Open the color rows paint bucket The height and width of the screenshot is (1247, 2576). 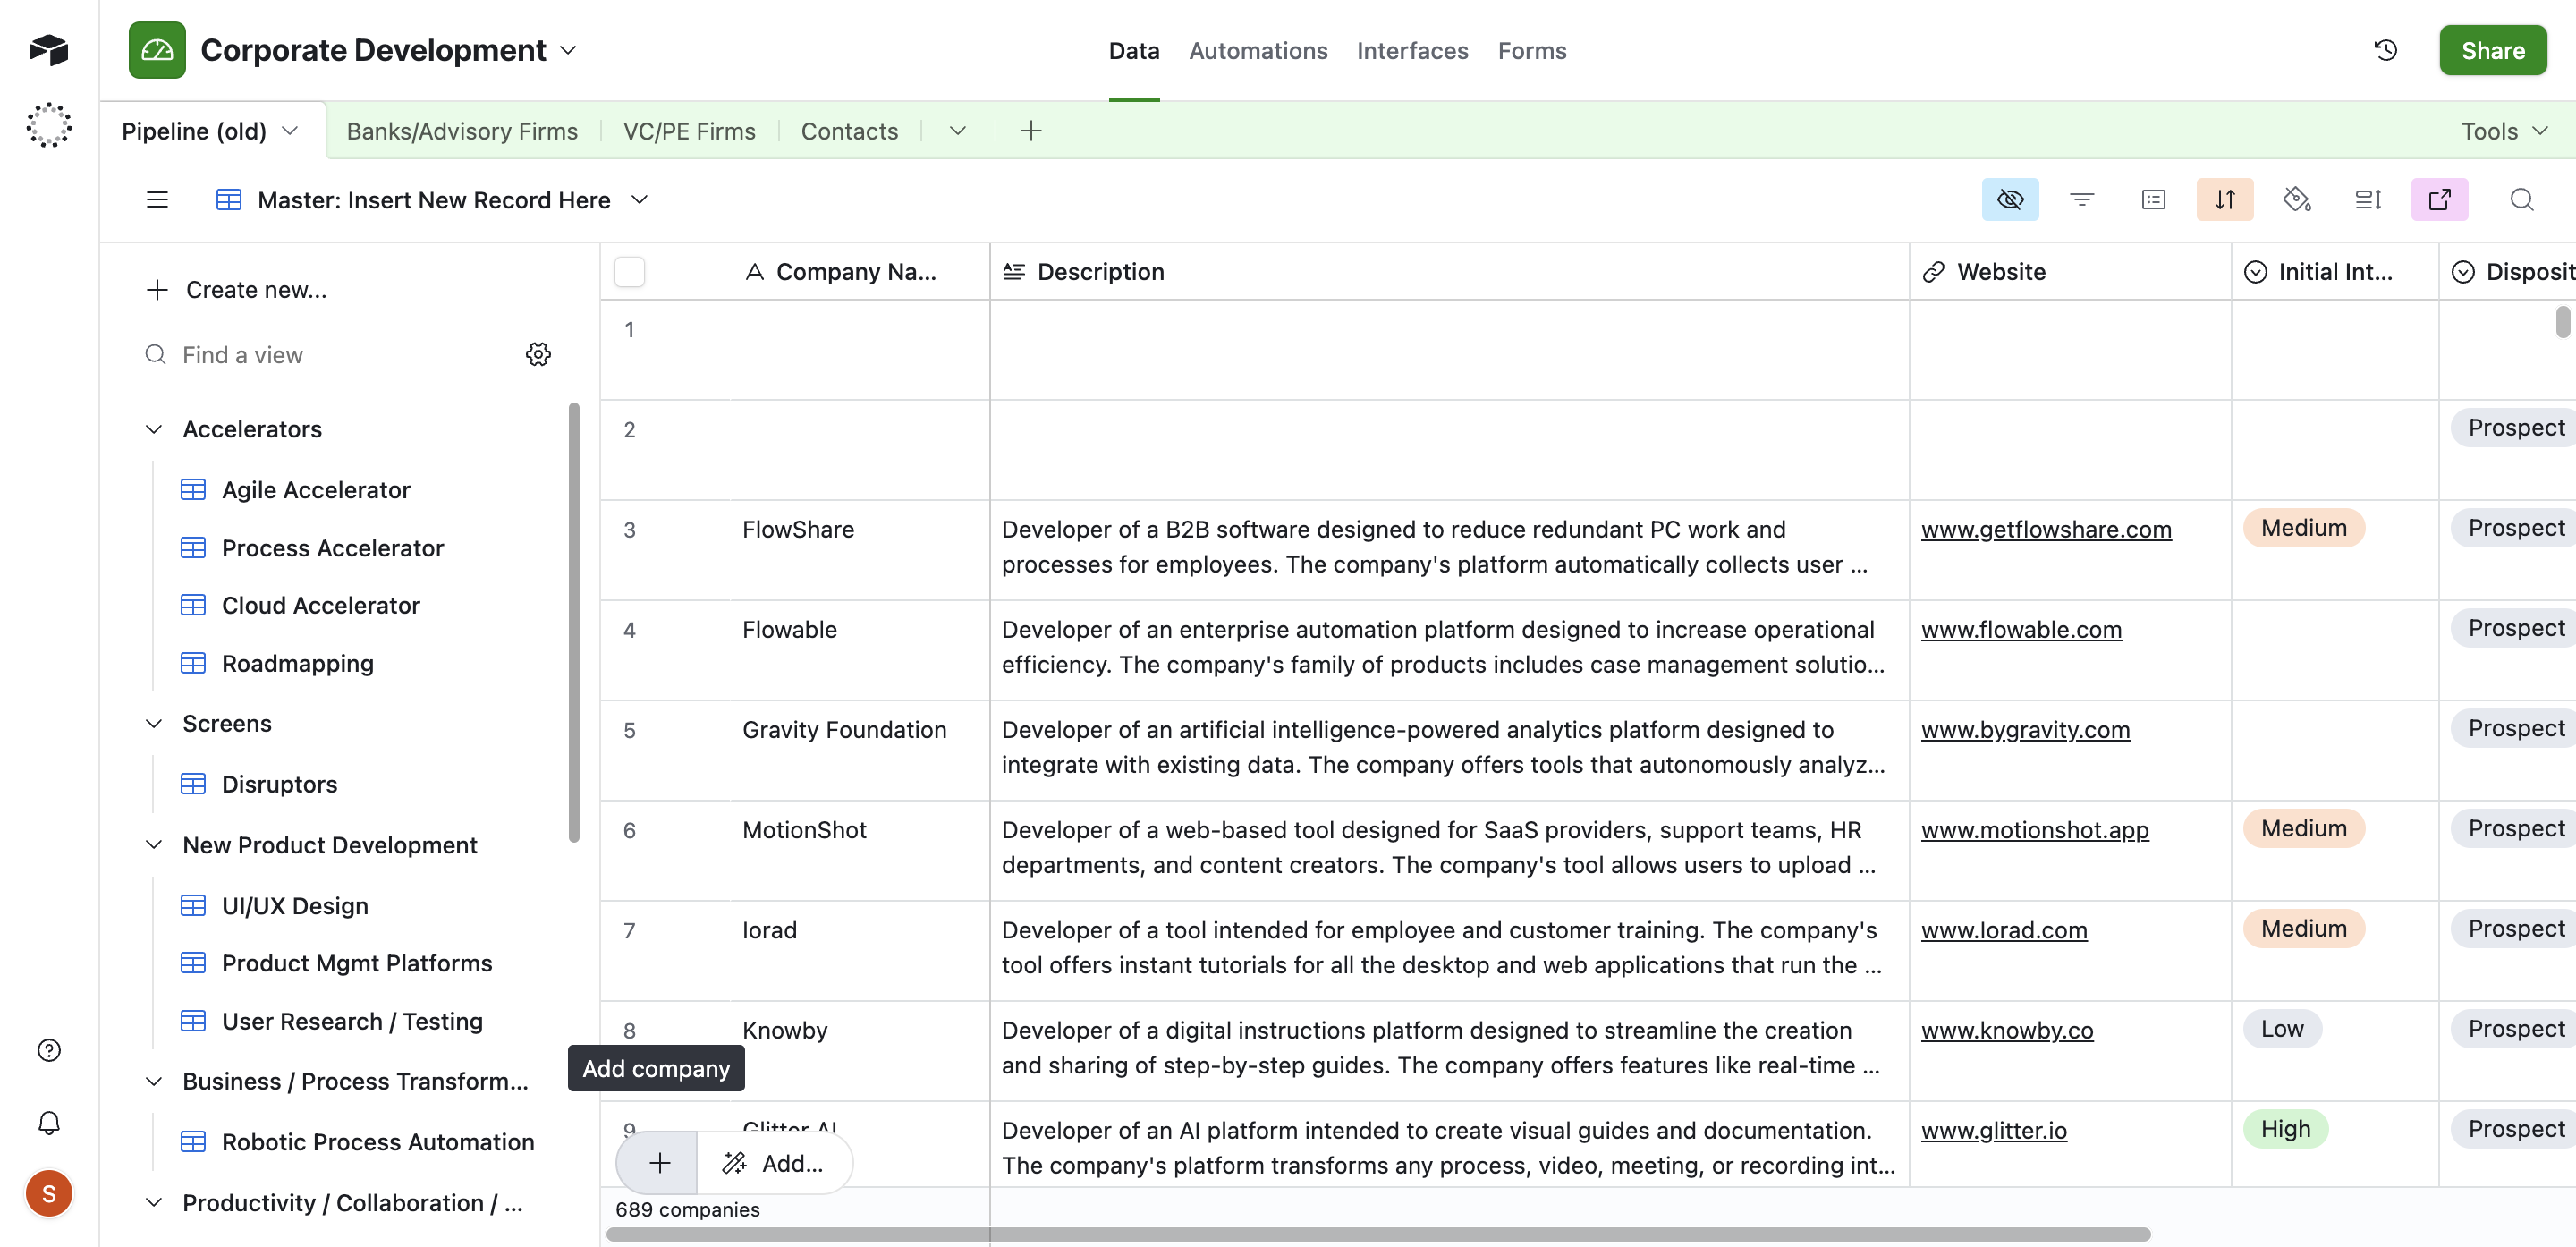[2296, 200]
